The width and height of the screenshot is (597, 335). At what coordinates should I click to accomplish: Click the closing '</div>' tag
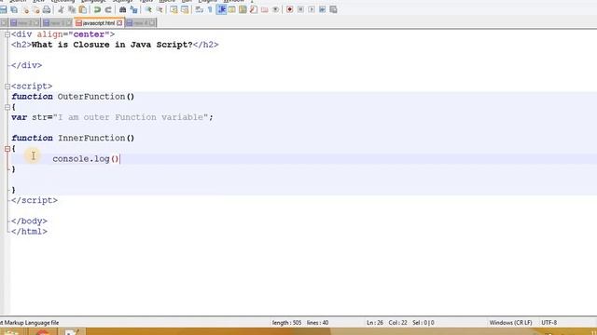pyautogui.click(x=27, y=65)
